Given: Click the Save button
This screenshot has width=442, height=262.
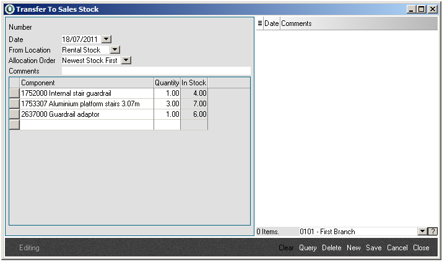Looking at the screenshot, I should pos(373,248).
